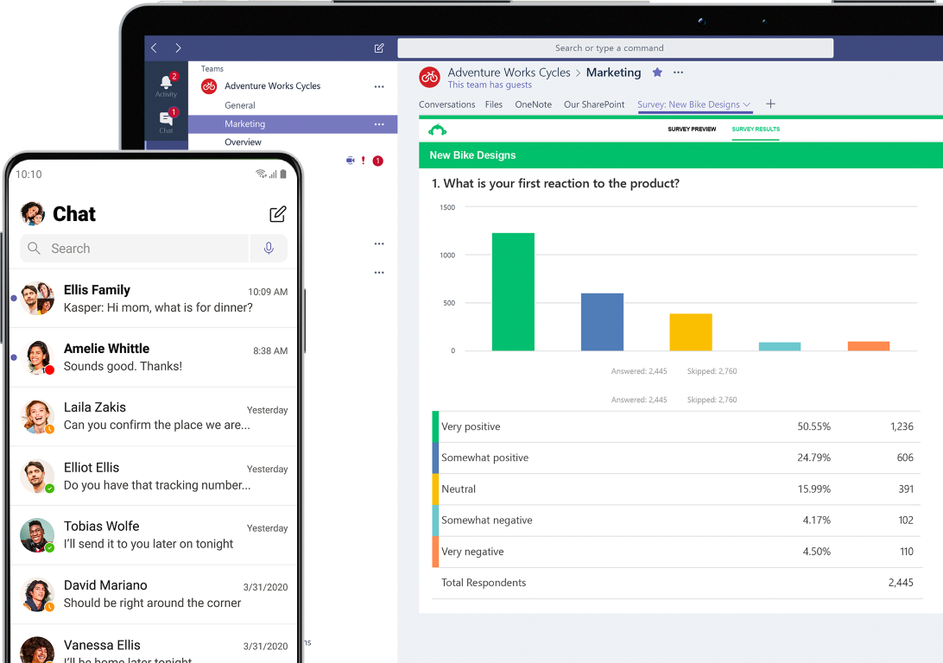The width and height of the screenshot is (943, 663).
Task: Open the Survey: New Bike Designs tab dropdown
Action: [748, 104]
